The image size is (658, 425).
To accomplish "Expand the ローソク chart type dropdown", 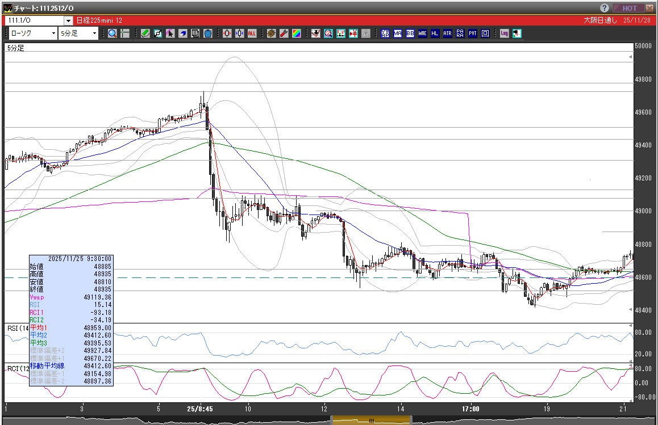I will tap(53, 33).
